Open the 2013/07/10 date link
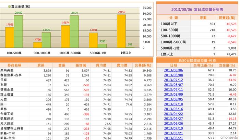 tap(173, 104)
